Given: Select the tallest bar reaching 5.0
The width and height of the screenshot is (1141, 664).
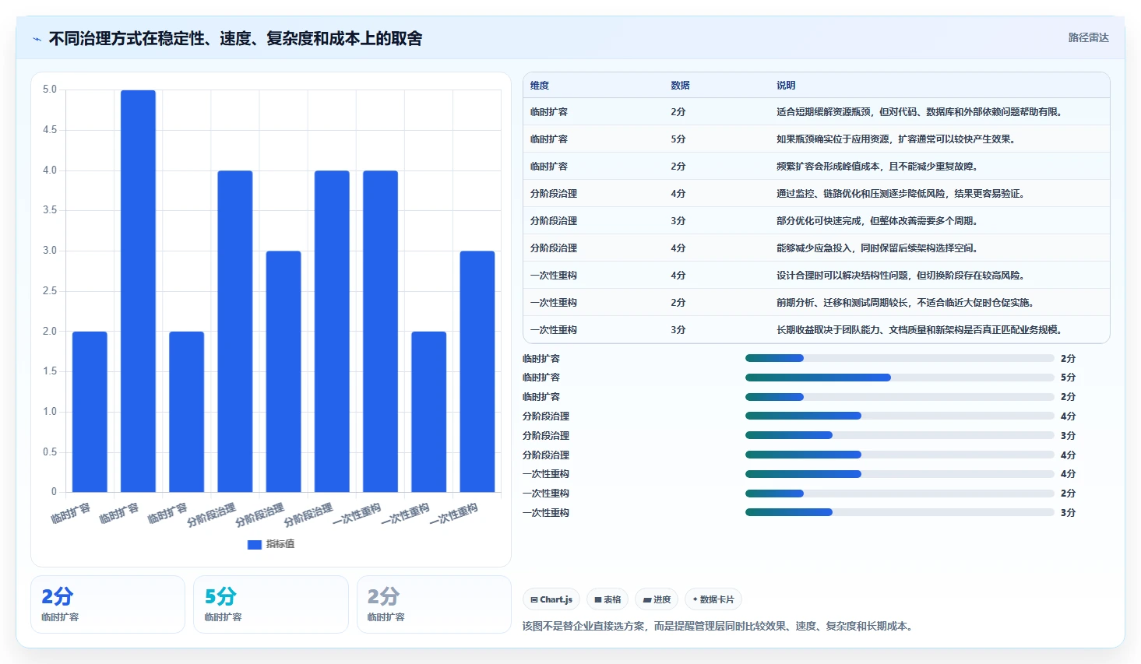Looking at the screenshot, I should (138, 291).
